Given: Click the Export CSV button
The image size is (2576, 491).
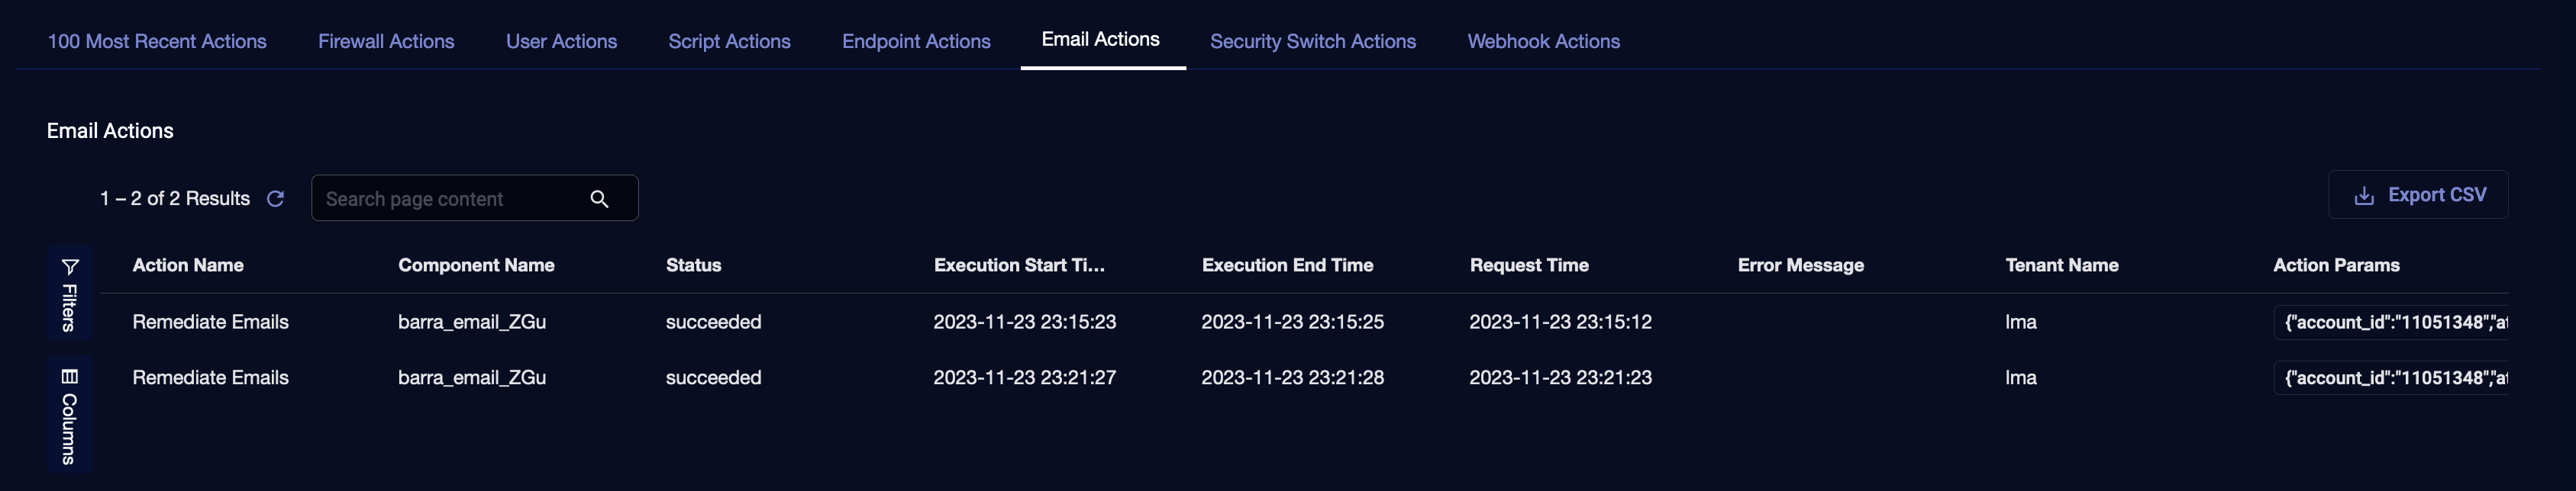Looking at the screenshot, I should pyautogui.click(x=2418, y=194).
